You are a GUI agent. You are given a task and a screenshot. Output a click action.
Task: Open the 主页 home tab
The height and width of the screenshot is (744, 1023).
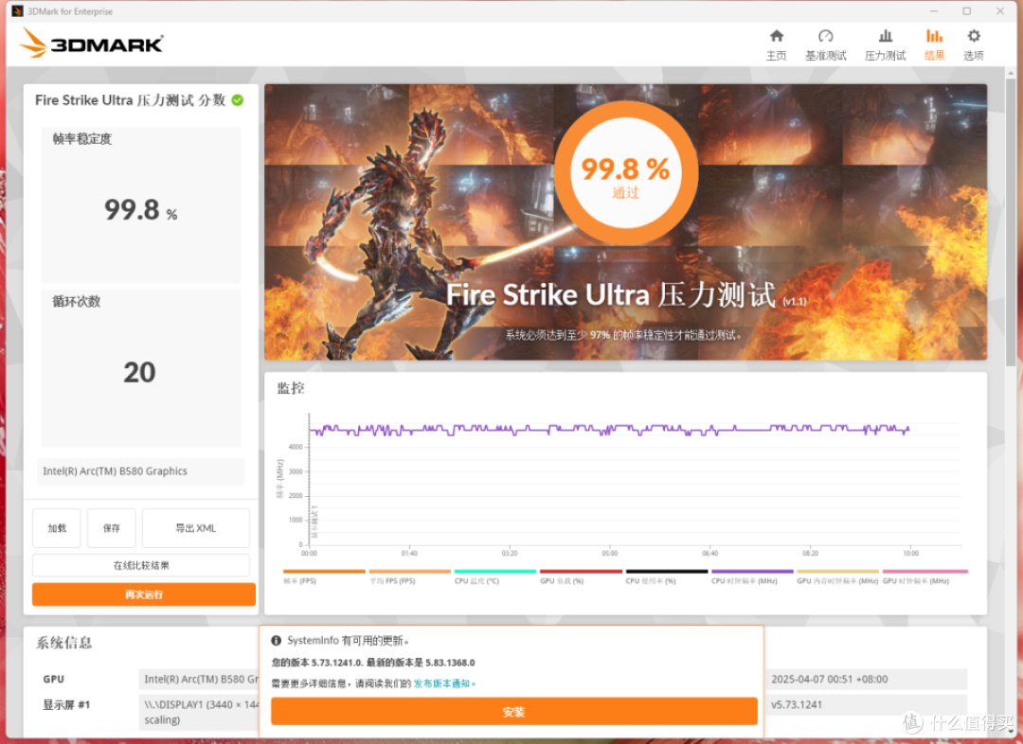click(776, 44)
